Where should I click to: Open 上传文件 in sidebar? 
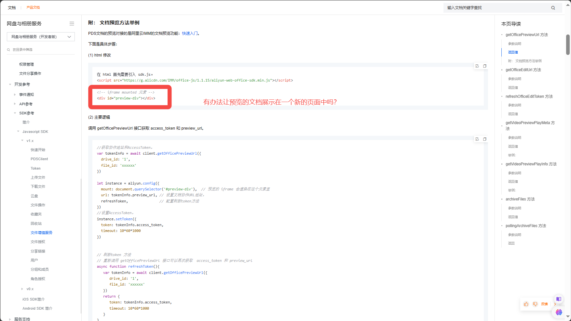(x=38, y=177)
